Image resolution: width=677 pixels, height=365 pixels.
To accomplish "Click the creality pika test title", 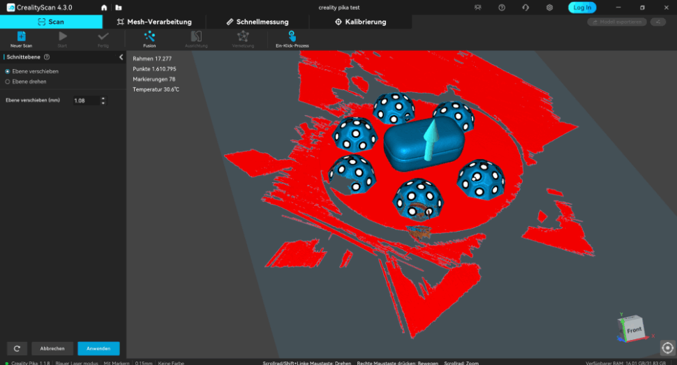I will tap(339, 8).
